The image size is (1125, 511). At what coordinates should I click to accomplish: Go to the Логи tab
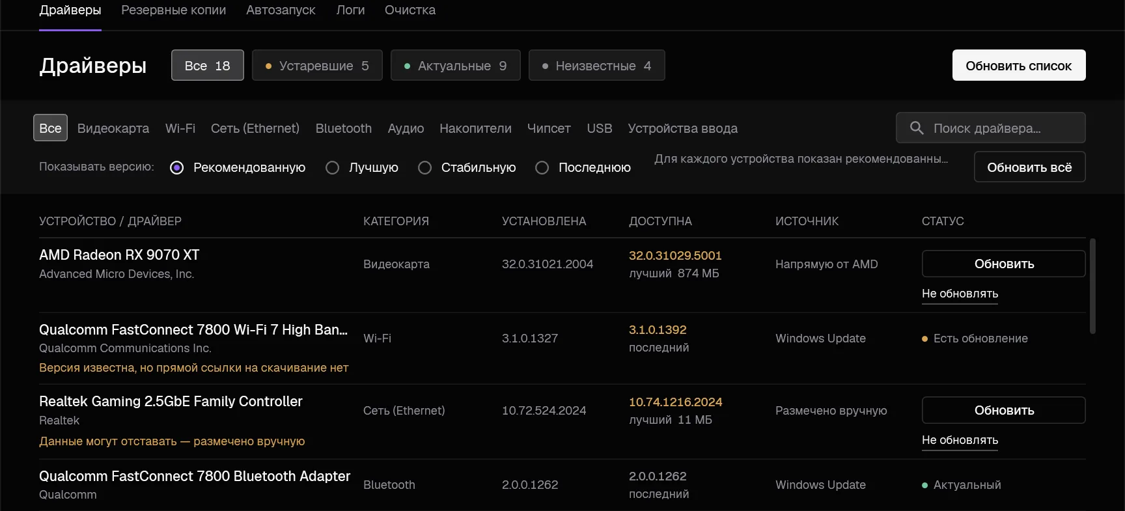(350, 10)
